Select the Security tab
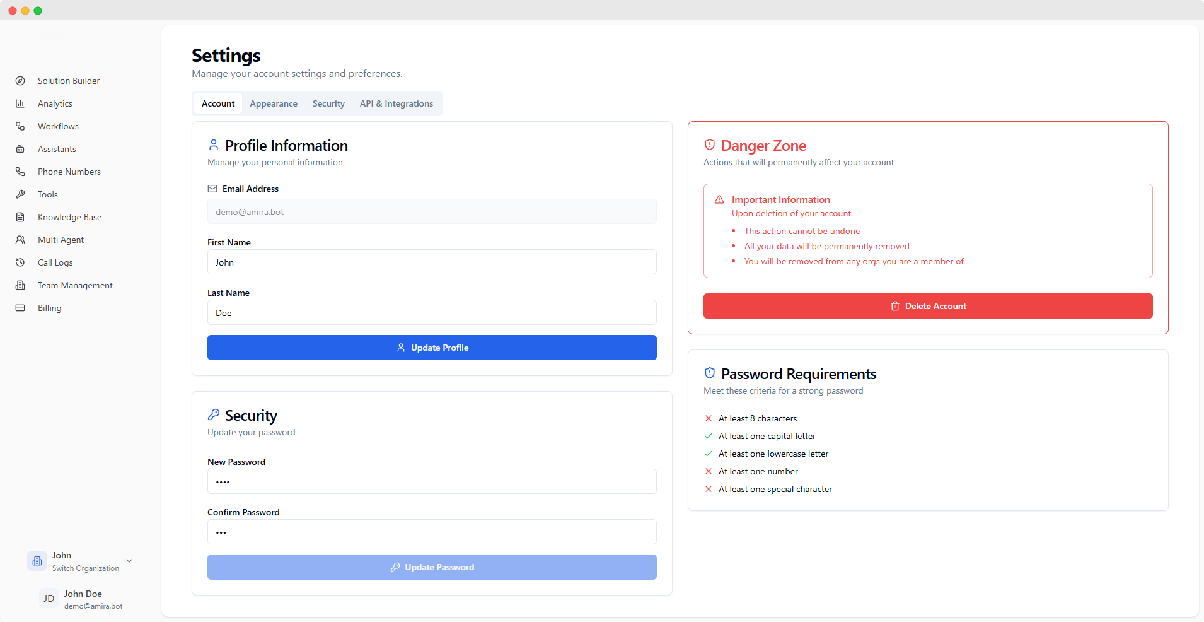The height and width of the screenshot is (622, 1204). [x=328, y=103]
